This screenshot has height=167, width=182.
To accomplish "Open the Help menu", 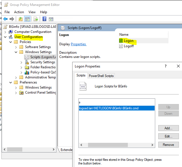I will (43, 12).
